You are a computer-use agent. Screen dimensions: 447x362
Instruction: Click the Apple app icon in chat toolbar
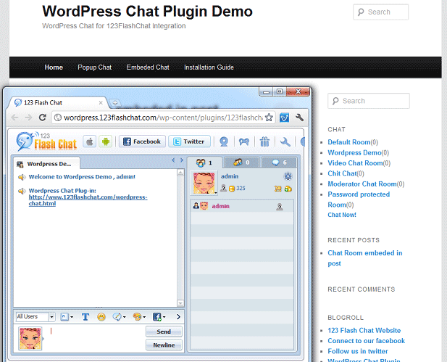coord(89,141)
